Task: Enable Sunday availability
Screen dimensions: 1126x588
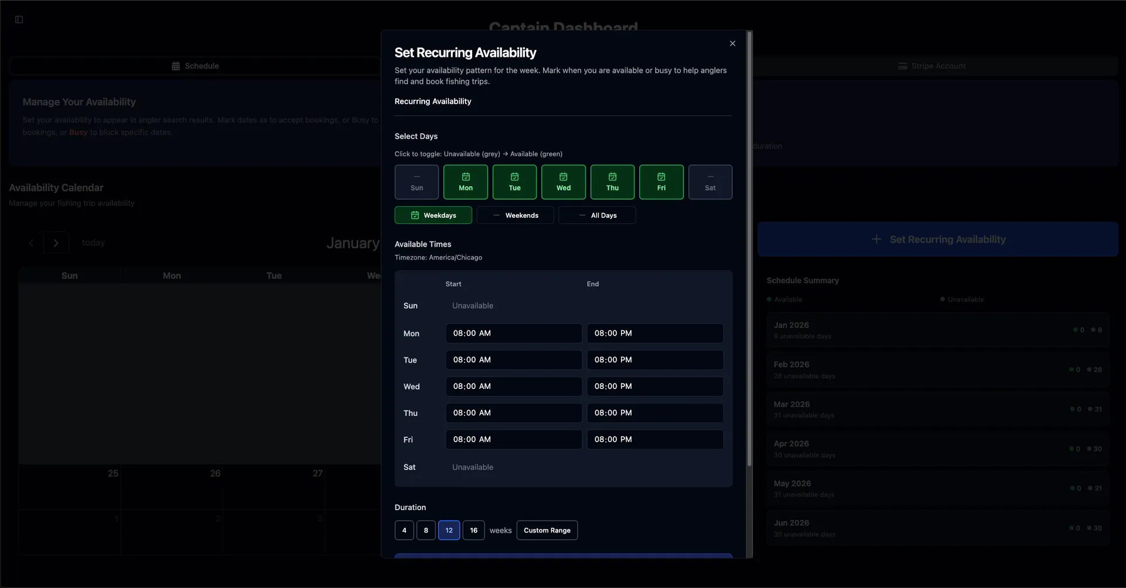Action: (416, 182)
